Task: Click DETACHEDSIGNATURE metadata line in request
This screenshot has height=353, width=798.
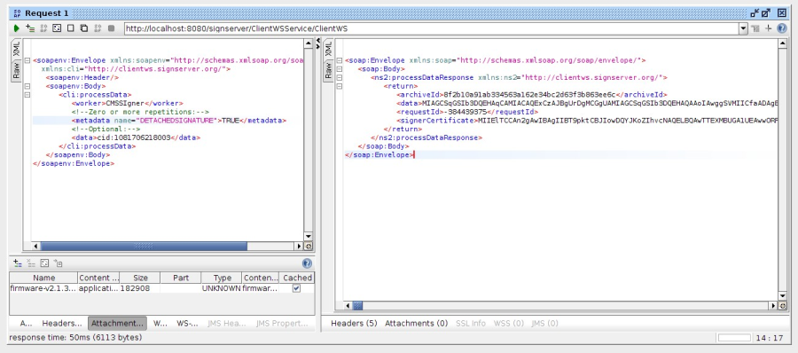Action: 178,121
